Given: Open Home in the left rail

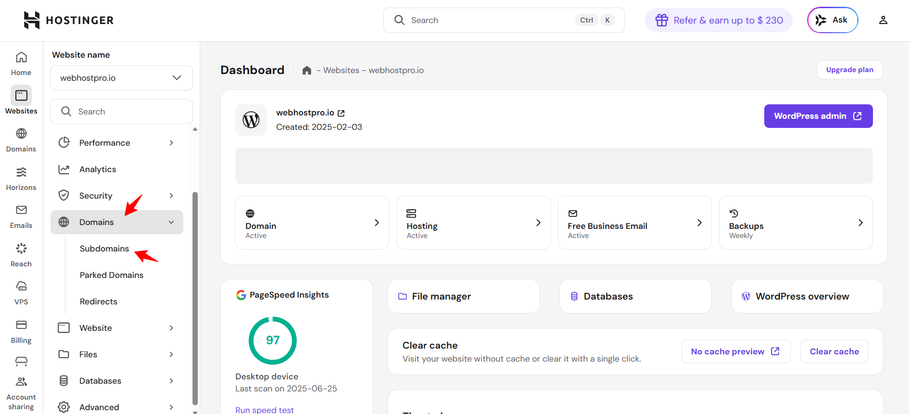Looking at the screenshot, I should click(x=21, y=64).
